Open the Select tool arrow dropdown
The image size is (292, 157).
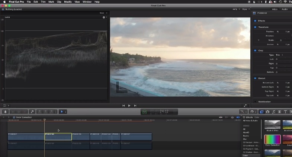[x=63, y=111]
